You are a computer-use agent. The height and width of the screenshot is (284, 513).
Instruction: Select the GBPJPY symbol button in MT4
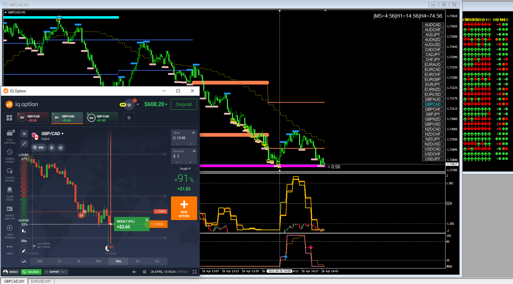click(433, 114)
